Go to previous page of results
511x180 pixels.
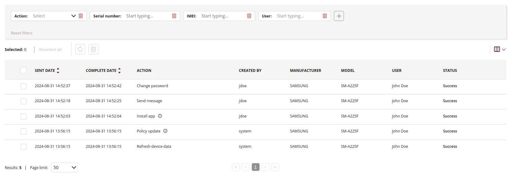click(246, 167)
